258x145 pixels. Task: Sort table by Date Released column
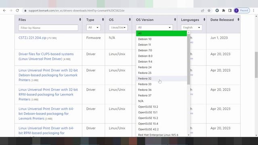click(x=238, y=20)
